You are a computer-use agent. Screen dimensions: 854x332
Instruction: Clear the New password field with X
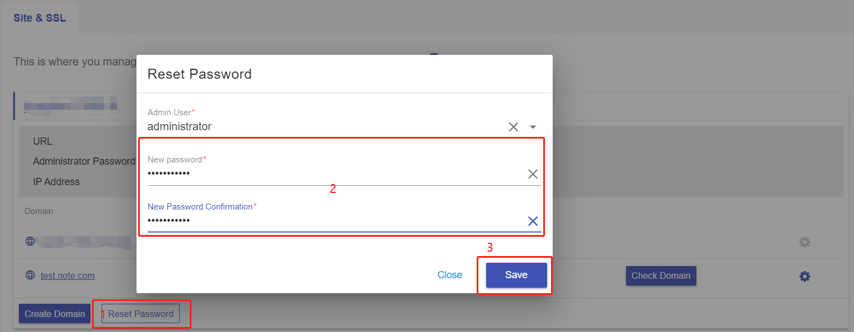coord(533,174)
